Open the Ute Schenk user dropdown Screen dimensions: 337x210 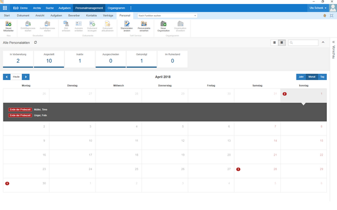click(x=318, y=8)
